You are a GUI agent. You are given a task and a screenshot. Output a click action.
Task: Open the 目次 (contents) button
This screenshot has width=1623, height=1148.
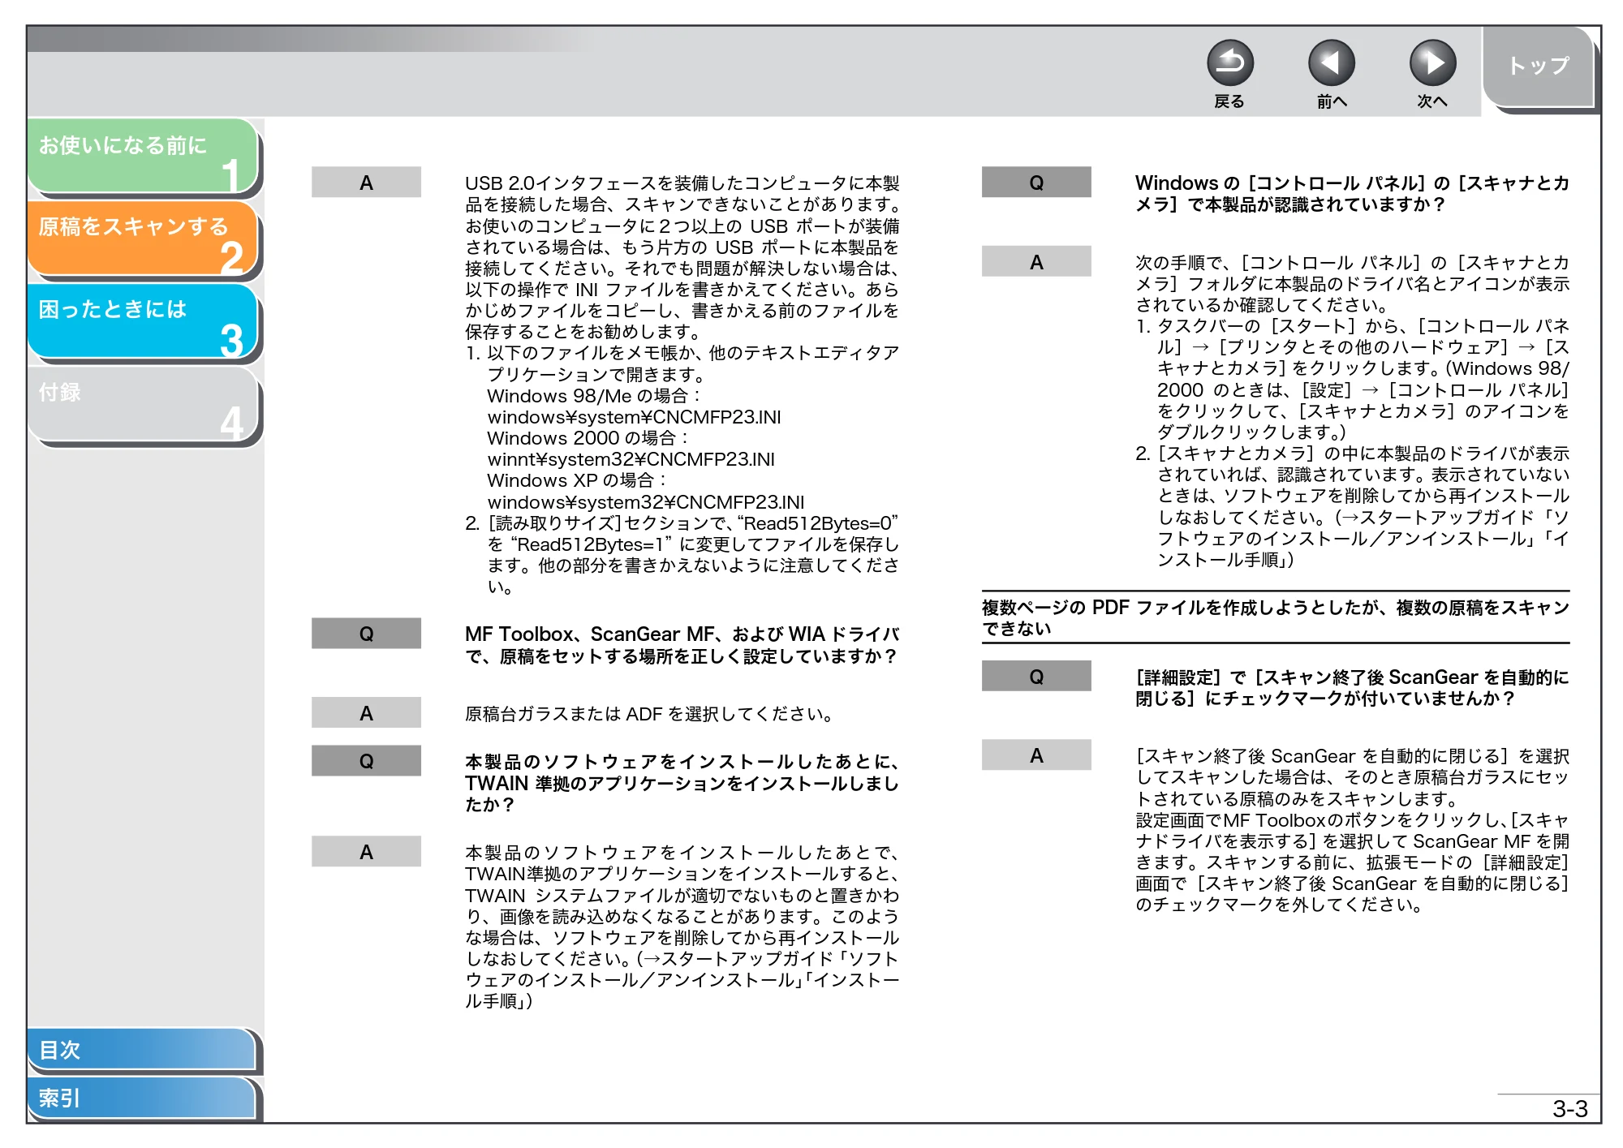click(142, 1049)
